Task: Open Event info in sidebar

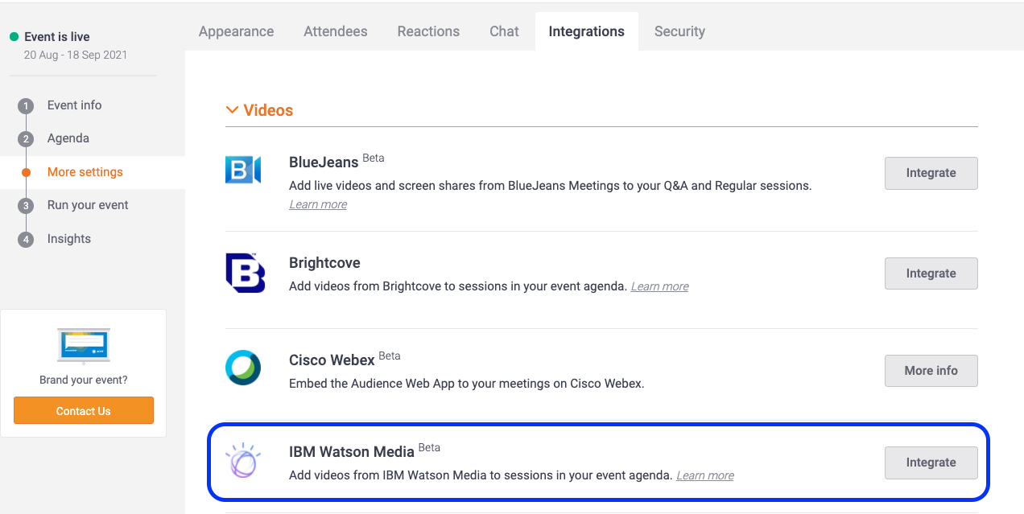Action: coord(75,105)
